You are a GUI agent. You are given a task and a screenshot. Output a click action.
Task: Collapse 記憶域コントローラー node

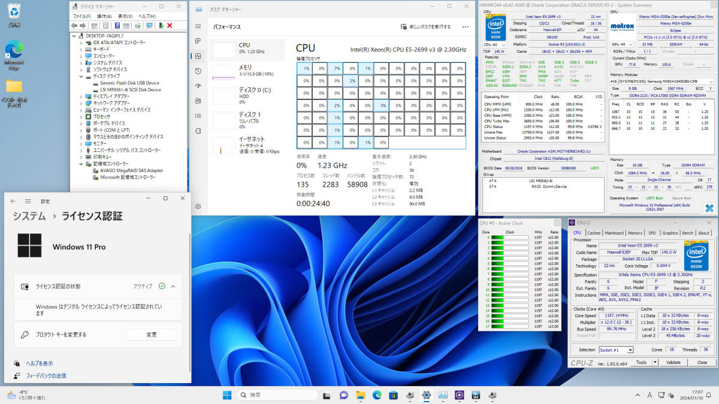82,163
